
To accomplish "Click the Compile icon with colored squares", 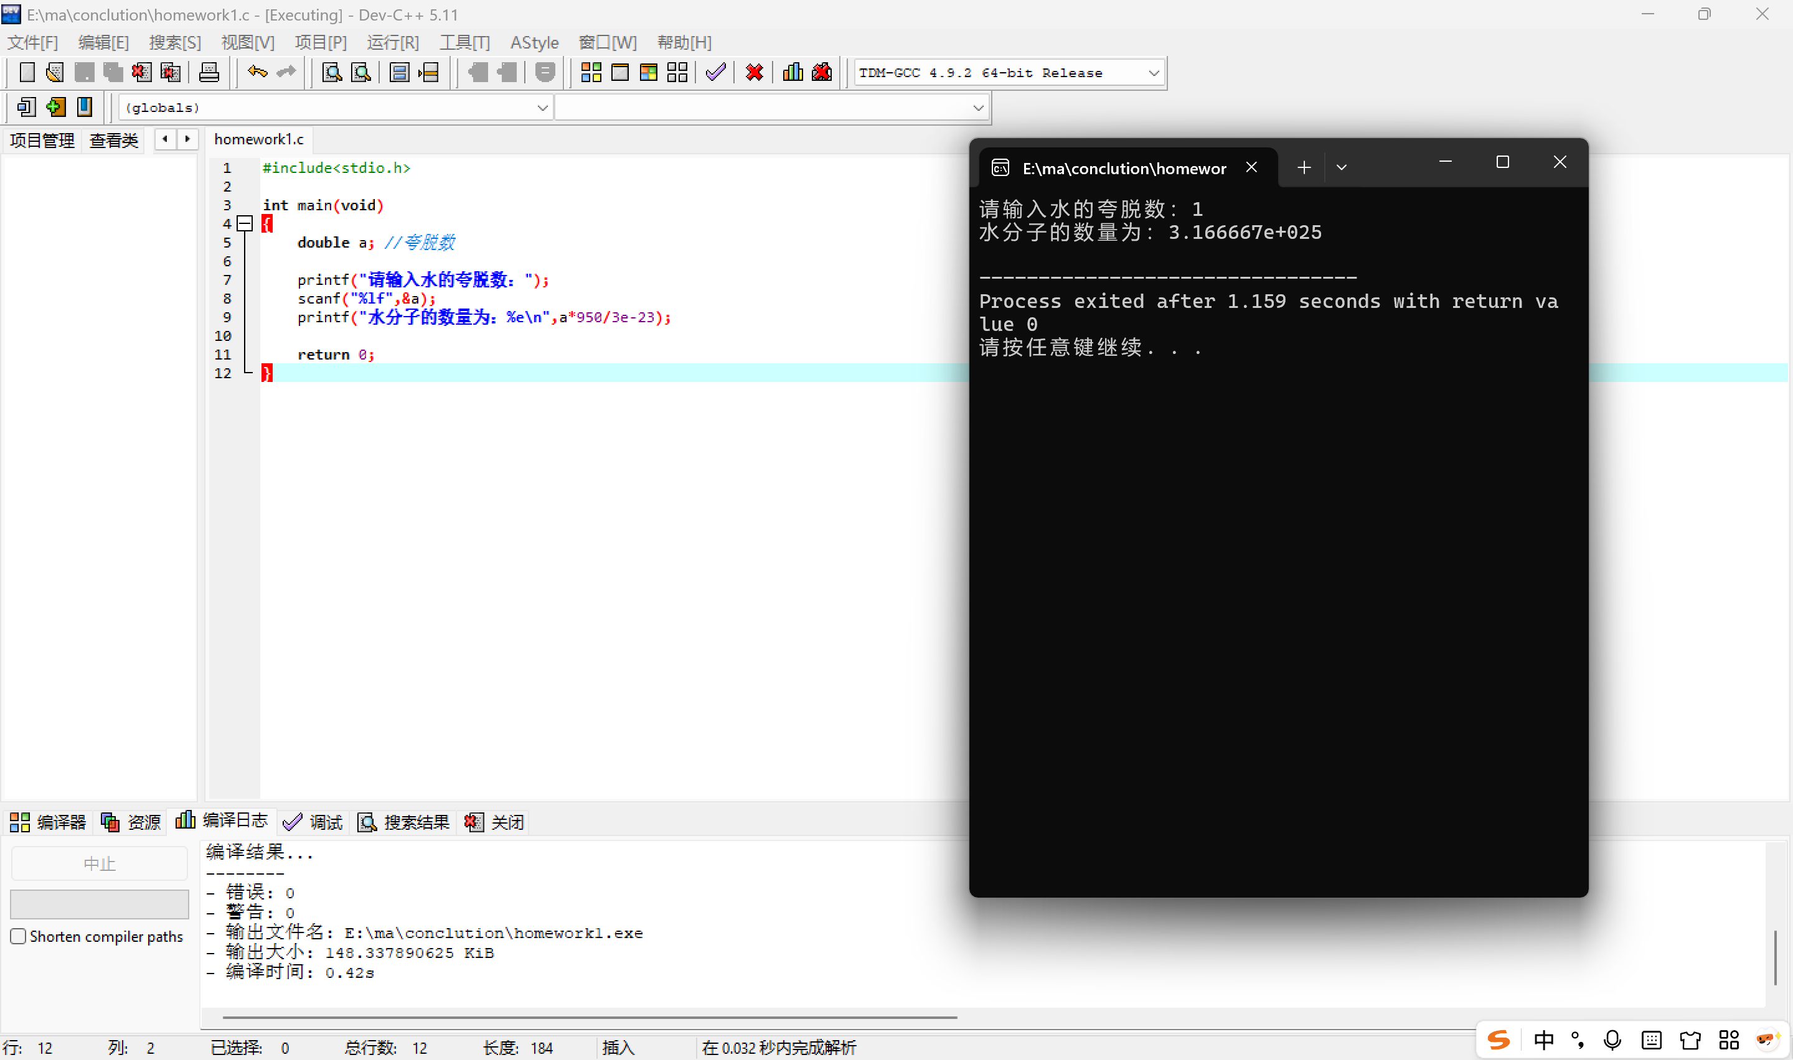I will (x=591, y=72).
